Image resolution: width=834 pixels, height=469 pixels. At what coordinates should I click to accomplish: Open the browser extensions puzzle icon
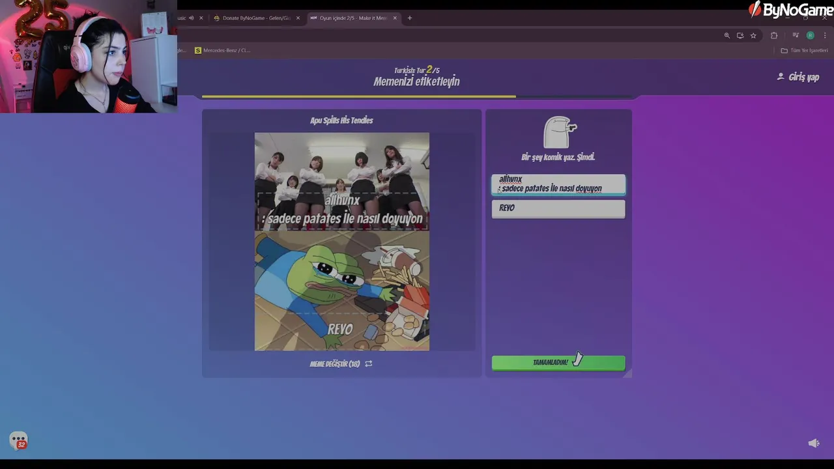774,35
